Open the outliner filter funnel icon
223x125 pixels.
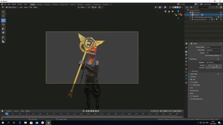pos(217,7)
